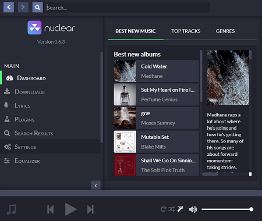
Task: Adjust the volume slider
Action: coord(227,209)
